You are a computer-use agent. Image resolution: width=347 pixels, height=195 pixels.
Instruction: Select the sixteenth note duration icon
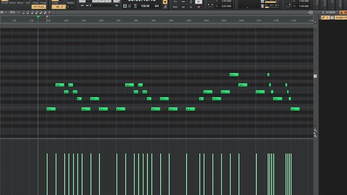click(41, 13)
